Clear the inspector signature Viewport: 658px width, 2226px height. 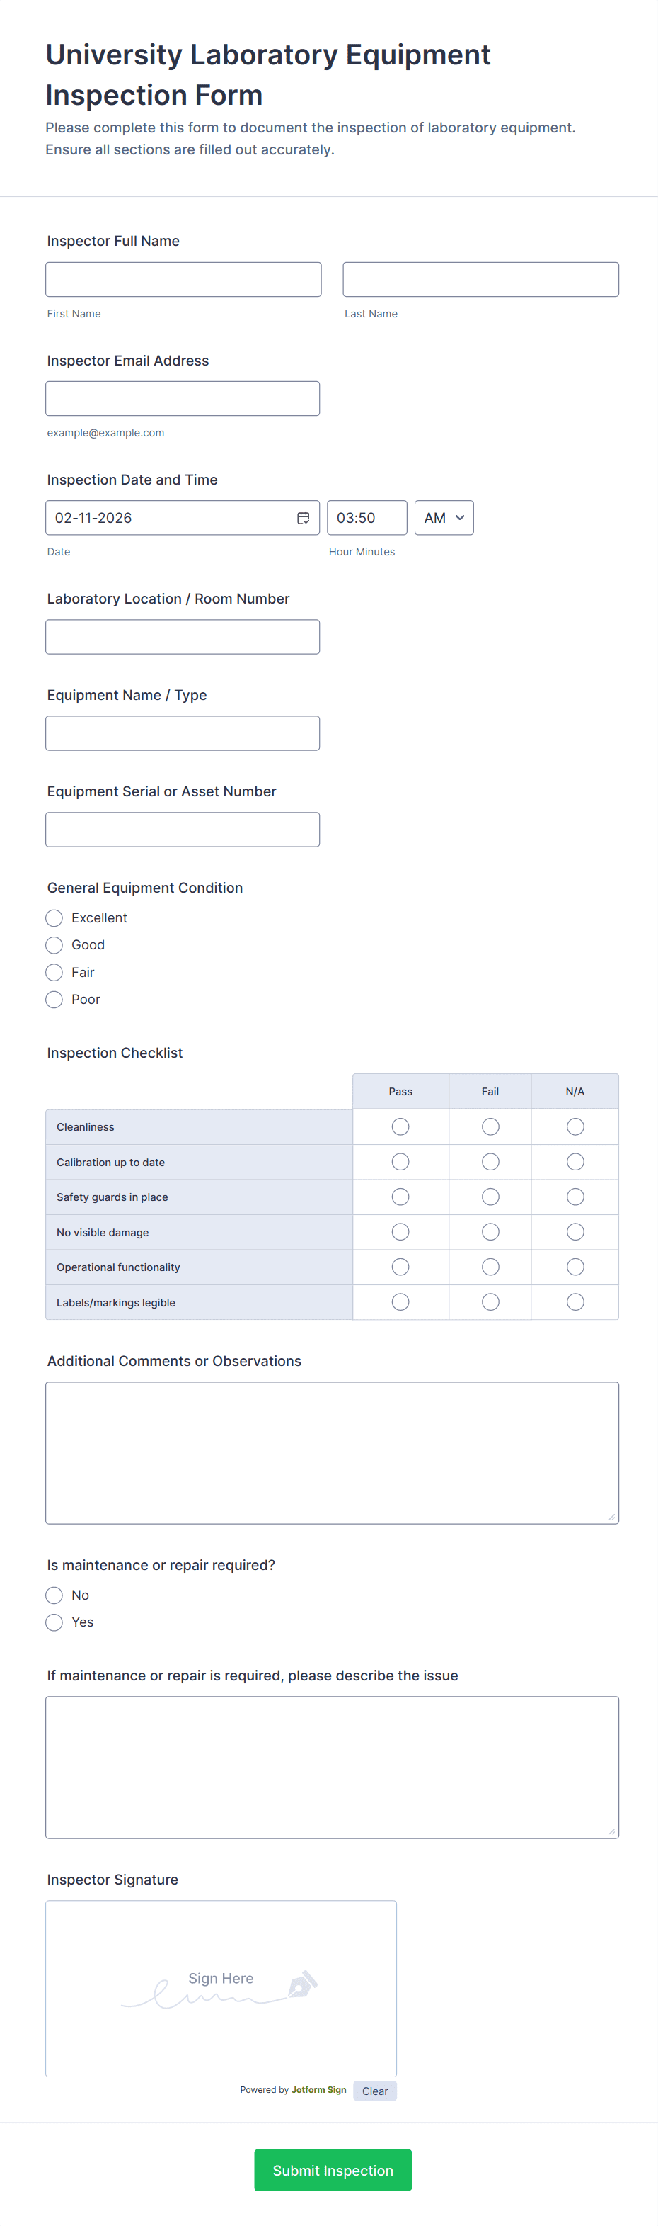[x=375, y=2091]
